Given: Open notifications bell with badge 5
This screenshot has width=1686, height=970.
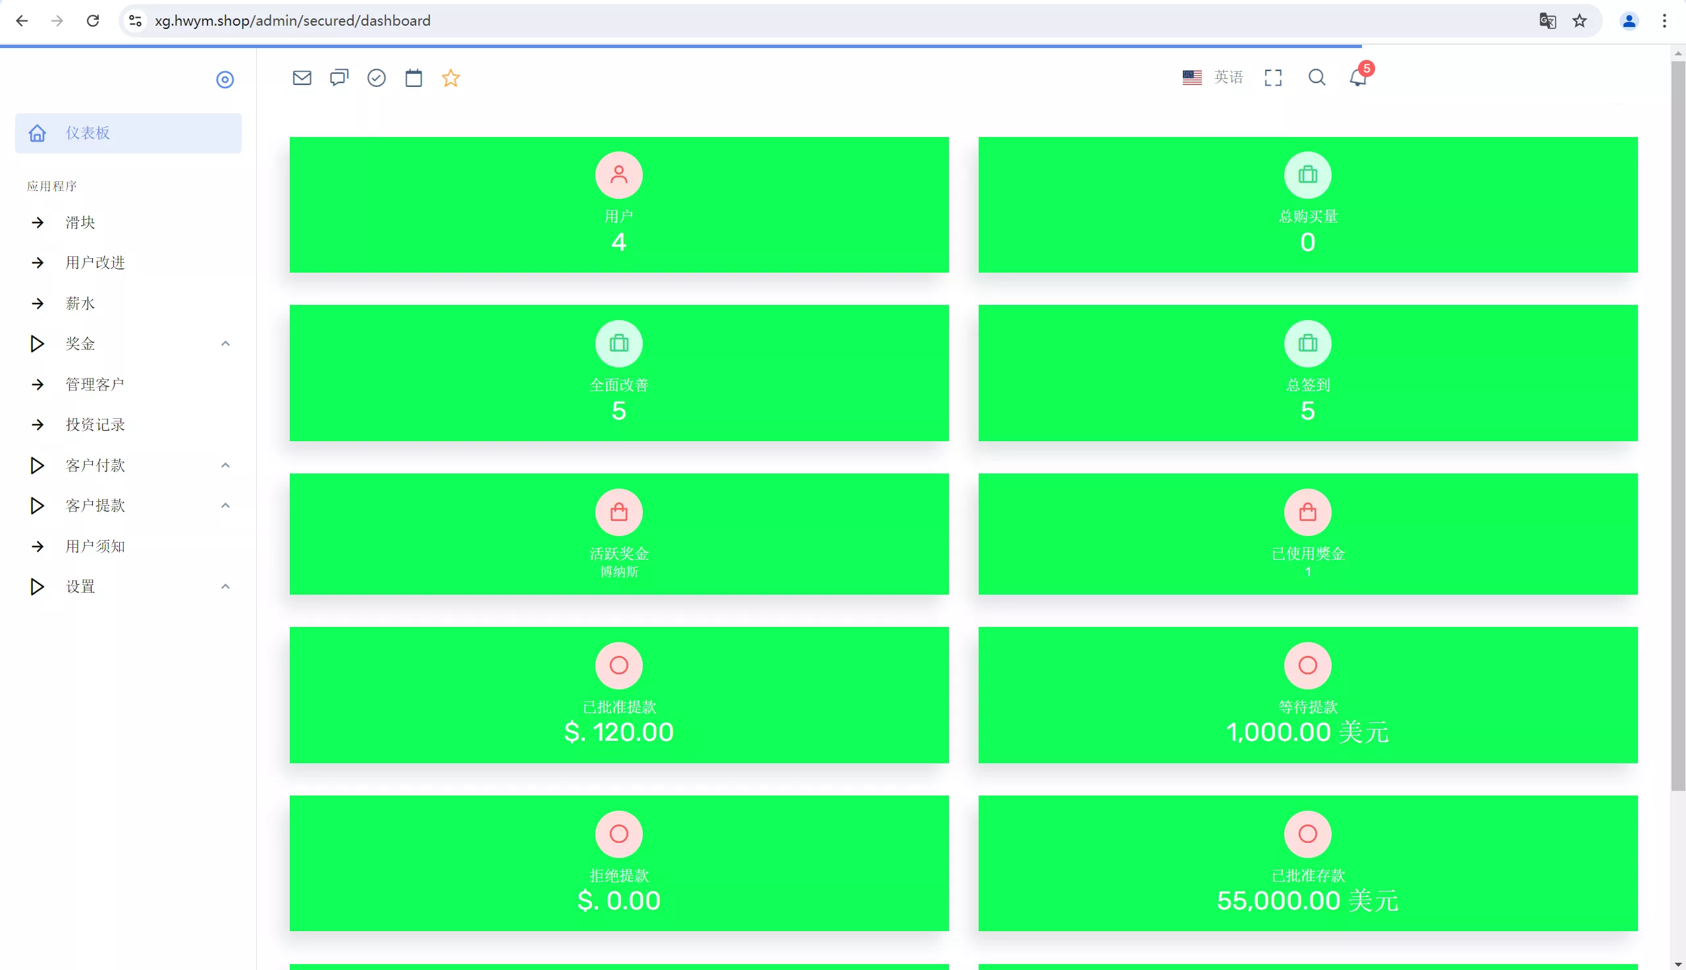Looking at the screenshot, I should (x=1357, y=77).
